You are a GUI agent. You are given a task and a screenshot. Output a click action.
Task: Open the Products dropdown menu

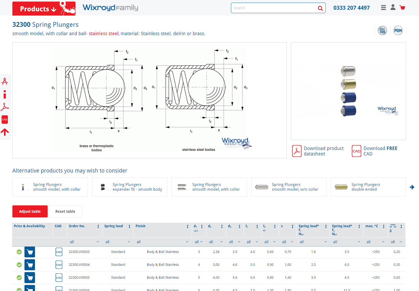point(38,9)
